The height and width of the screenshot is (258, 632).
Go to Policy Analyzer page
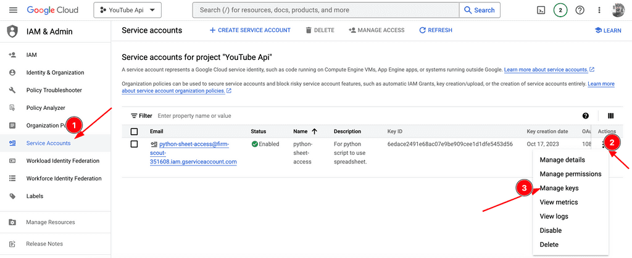pos(46,107)
